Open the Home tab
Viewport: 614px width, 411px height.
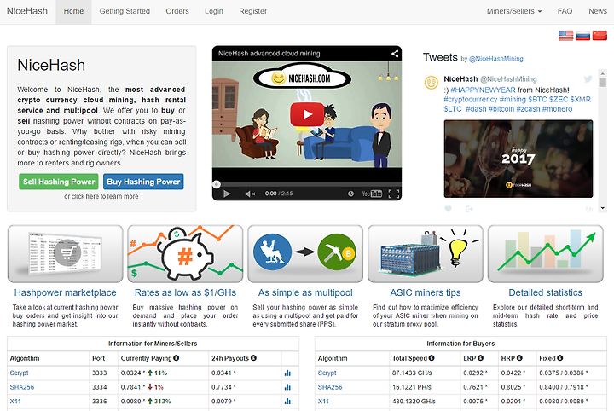(x=73, y=11)
